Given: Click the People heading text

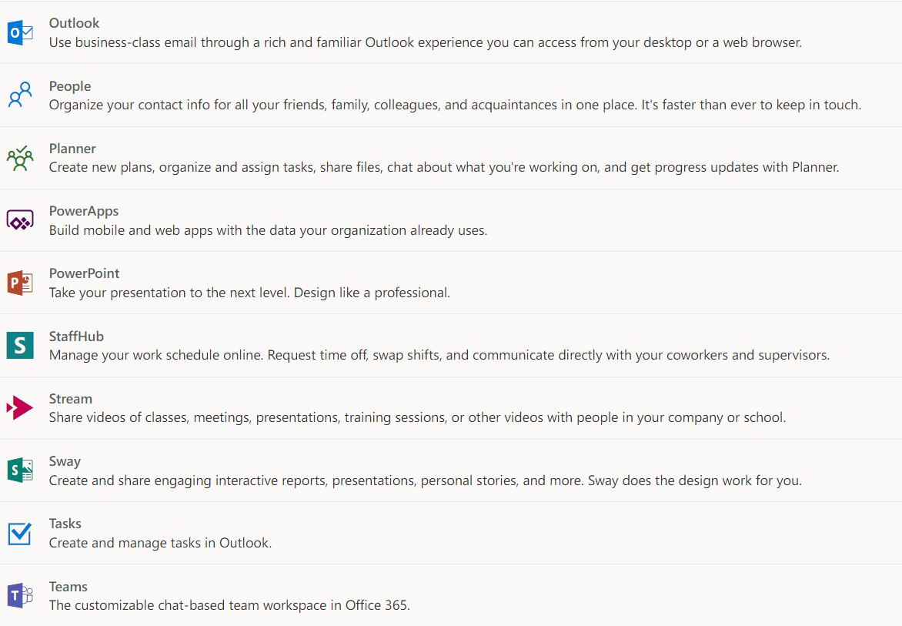Looking at the screenshot, I should 70,86.
